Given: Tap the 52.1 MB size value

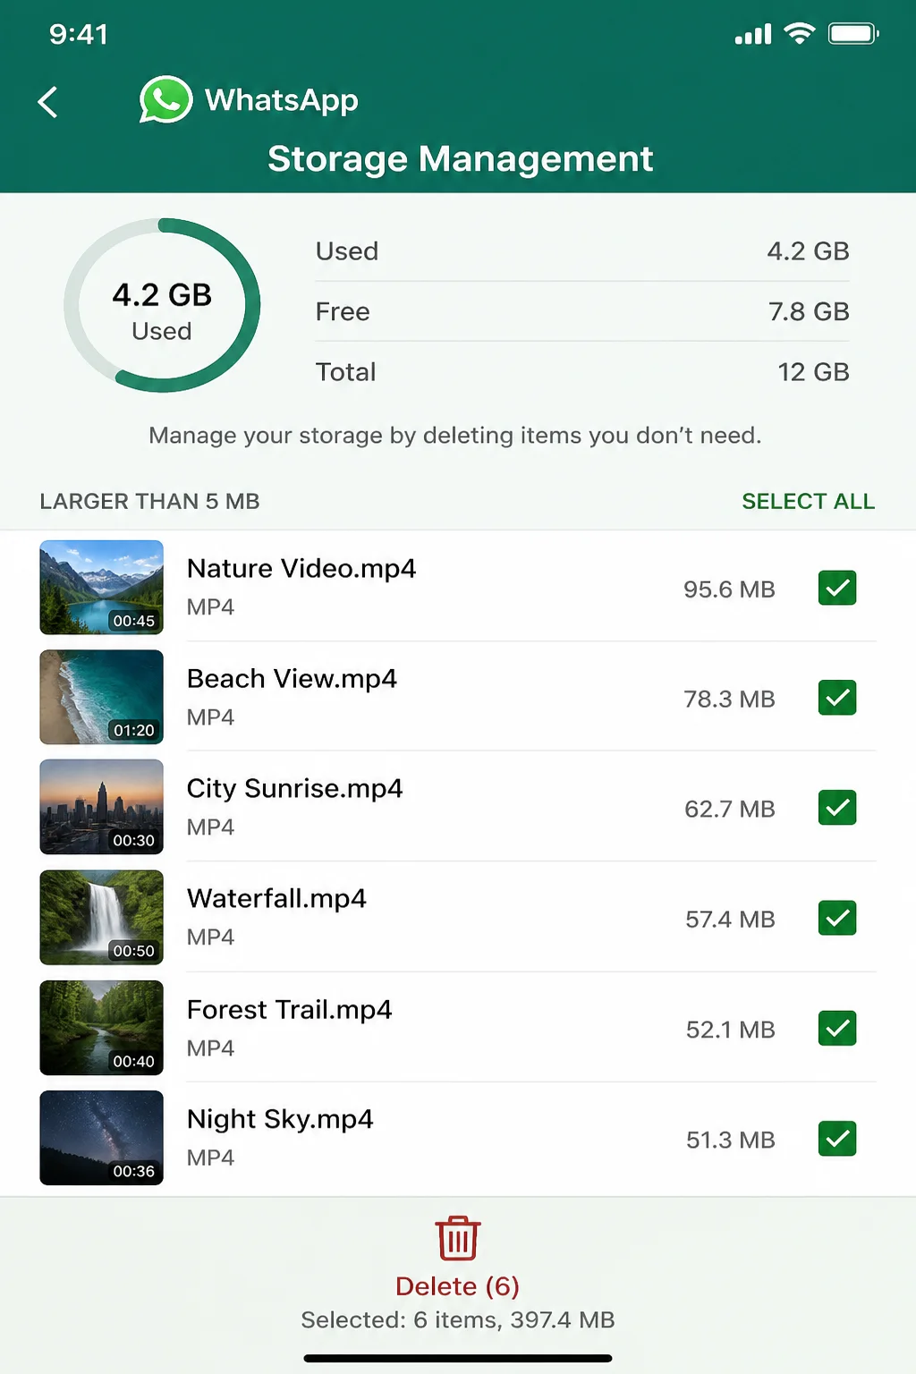Looking at the screenshot, I should 730,1030.
